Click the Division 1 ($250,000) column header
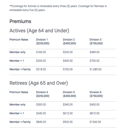 (x=43, y=41)
